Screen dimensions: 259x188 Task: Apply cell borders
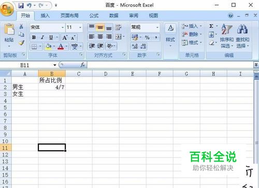tap(34, 47)
